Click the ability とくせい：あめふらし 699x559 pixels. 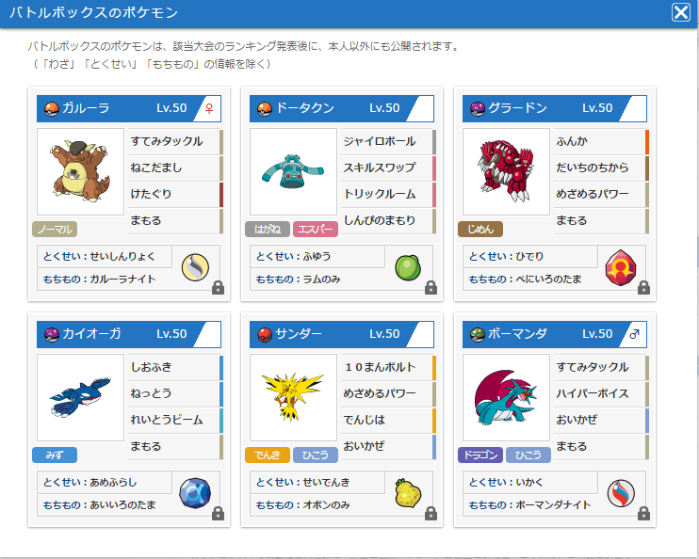click(x=105, y=483)
